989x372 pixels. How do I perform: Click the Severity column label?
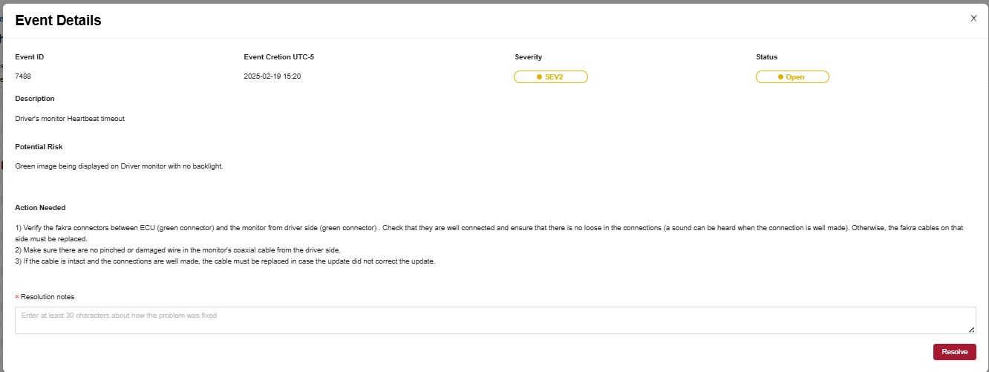coord(528,57)
